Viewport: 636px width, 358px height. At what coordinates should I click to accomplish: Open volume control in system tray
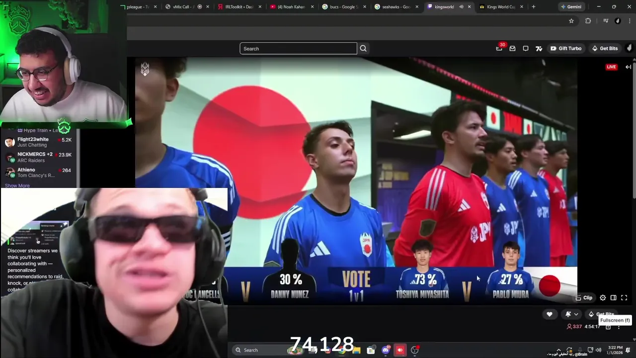point(598,350)
